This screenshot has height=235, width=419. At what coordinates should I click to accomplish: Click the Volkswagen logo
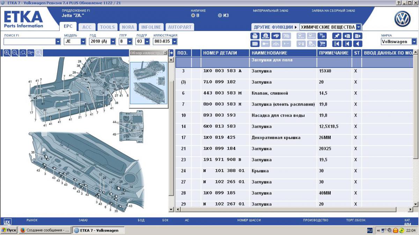coord(403,19)
